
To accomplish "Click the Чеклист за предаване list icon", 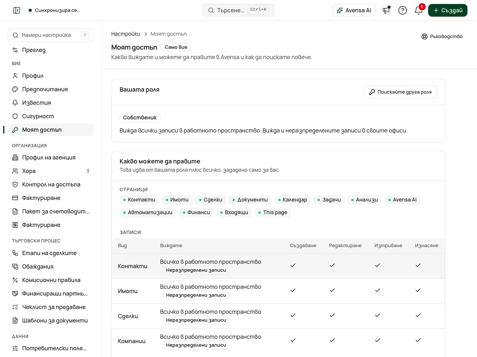I will point(15,307).
